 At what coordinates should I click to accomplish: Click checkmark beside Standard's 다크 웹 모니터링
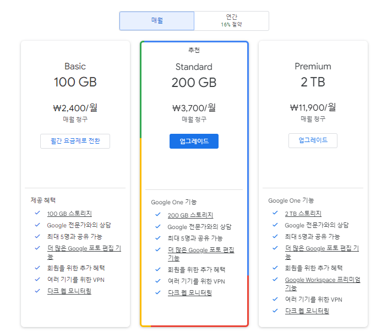pos(158,293)
